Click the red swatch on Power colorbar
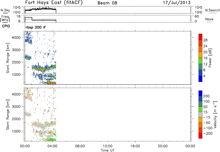This screenshot has height=152, width=220. coord(200,37)
